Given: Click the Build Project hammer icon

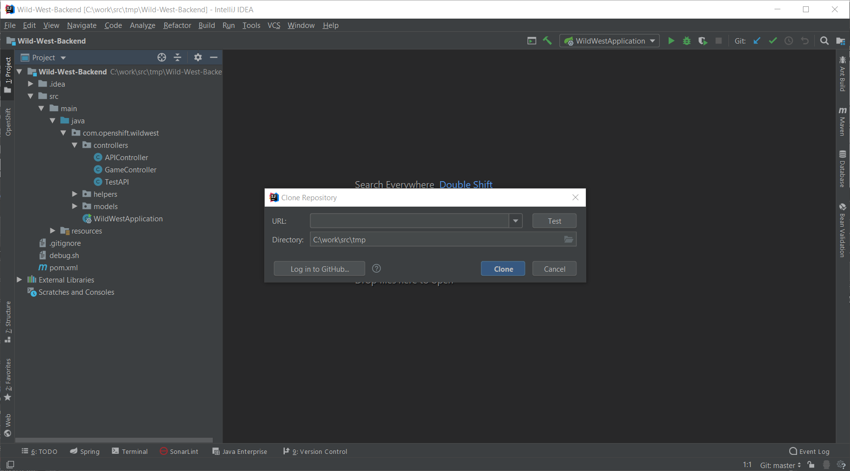Looking at the screenshot, I should coord(547,41).
